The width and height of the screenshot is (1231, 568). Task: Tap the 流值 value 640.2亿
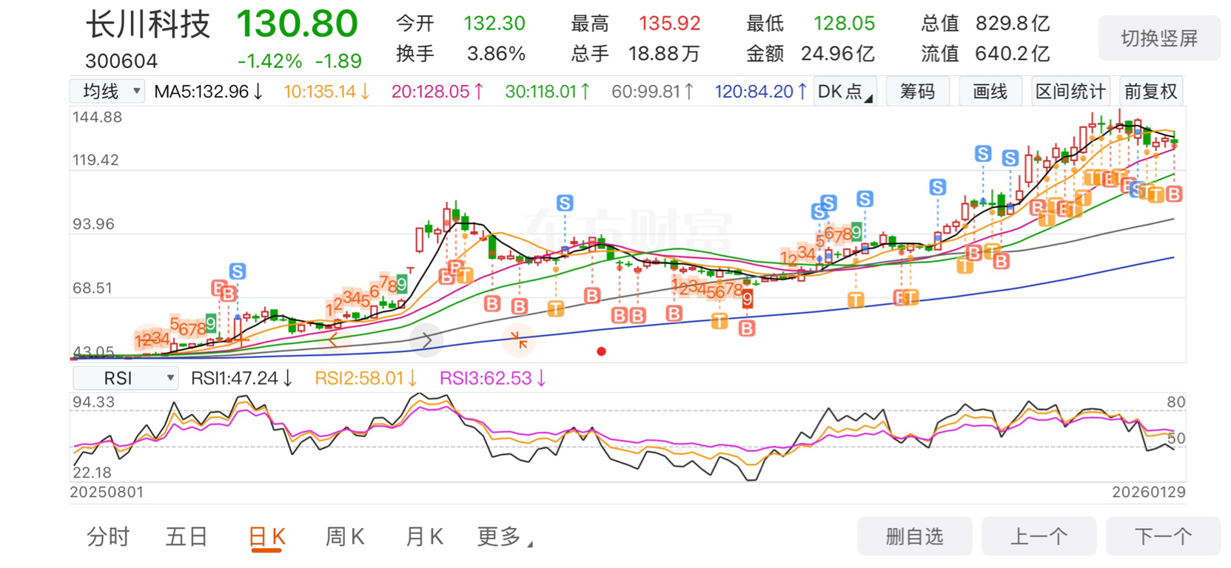pyautogui.click(x=1013, y=53)
